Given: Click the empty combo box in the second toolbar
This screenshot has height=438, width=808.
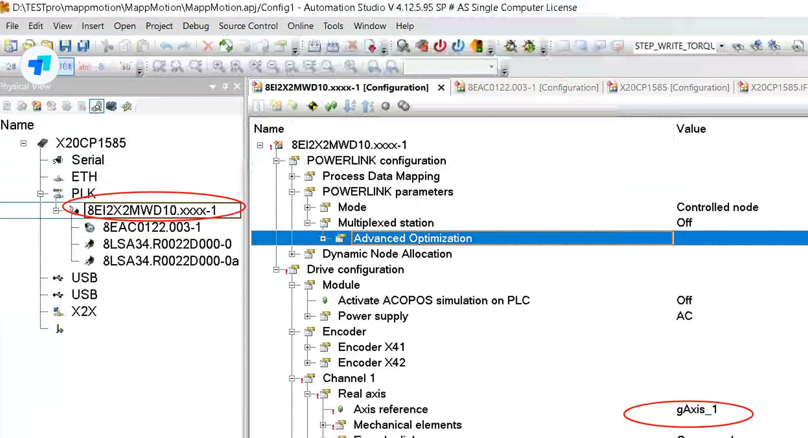Looking at the screenshot, I should [x=450, y=66].
